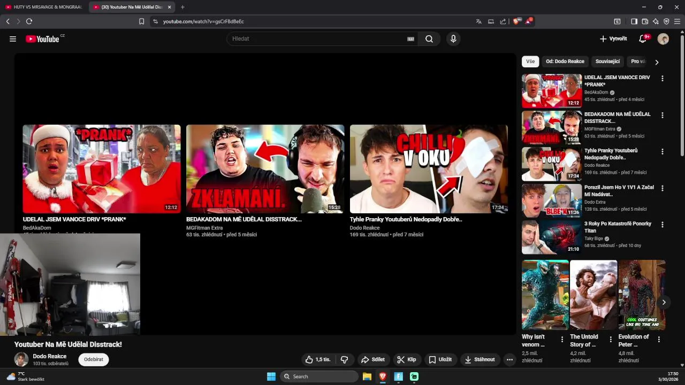Open the on-screen keyboard icon in search box
Viewport: 685px width, 385px height.
coord(410,39)
